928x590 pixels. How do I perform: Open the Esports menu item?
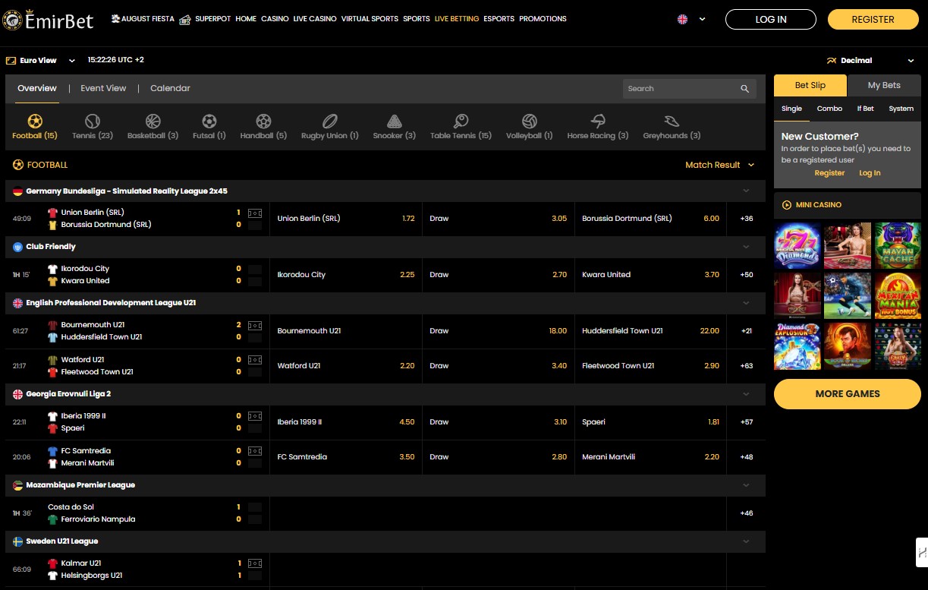click(x=499, y=19)
